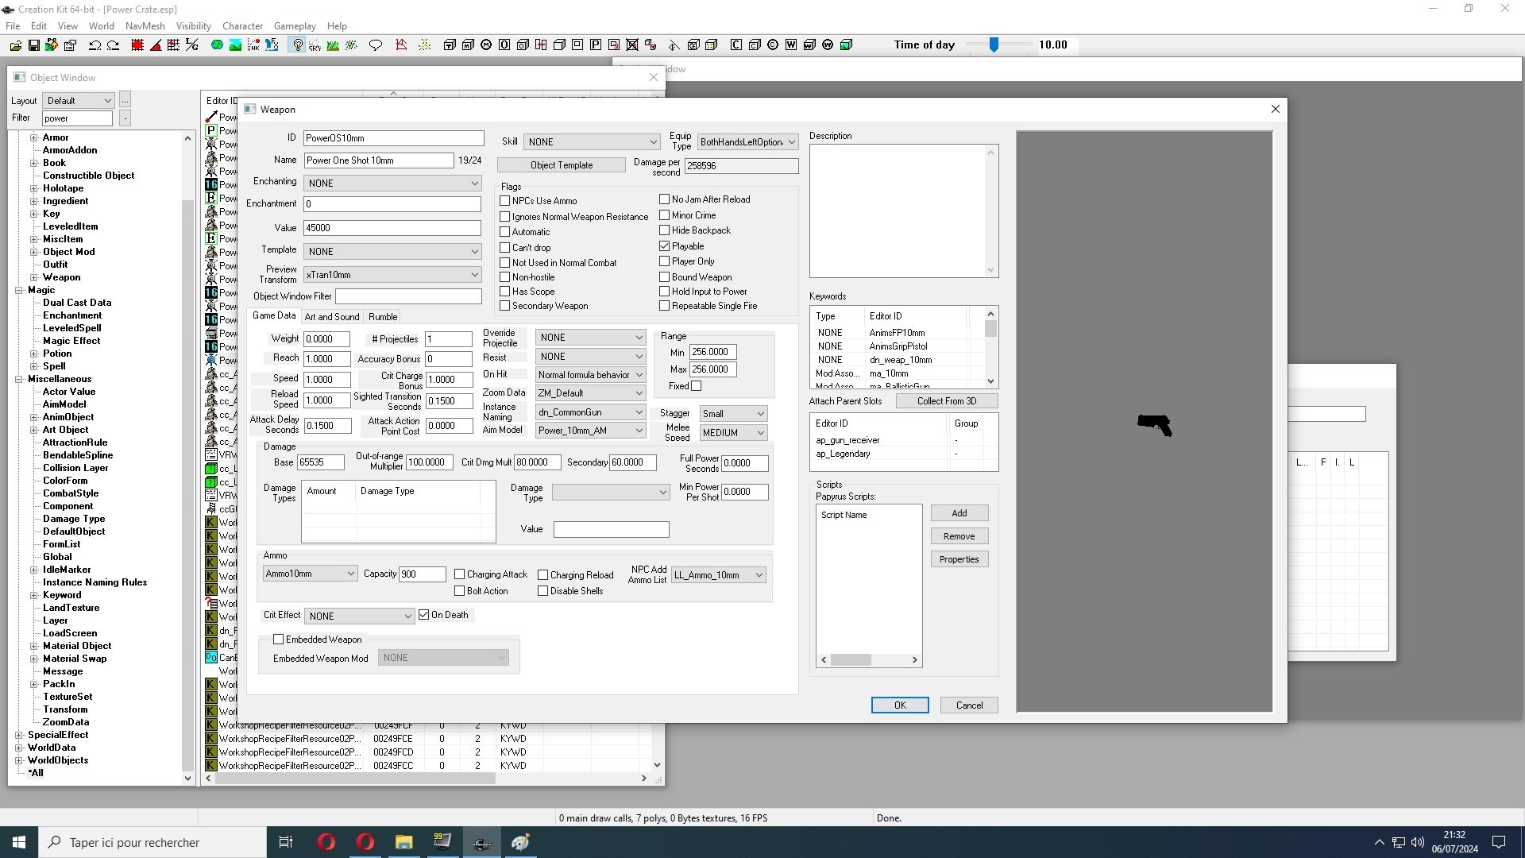The height and width of the screenshot is (858, 1525).
Task: Click the L/G local-global toolbar icon
Action: click(192, 45)
